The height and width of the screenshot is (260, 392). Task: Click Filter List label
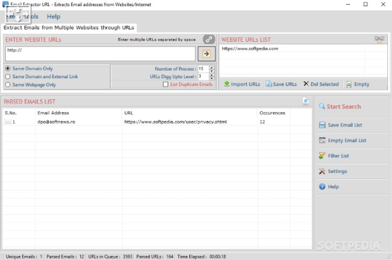pyautogui.click(x=338, y=156)
